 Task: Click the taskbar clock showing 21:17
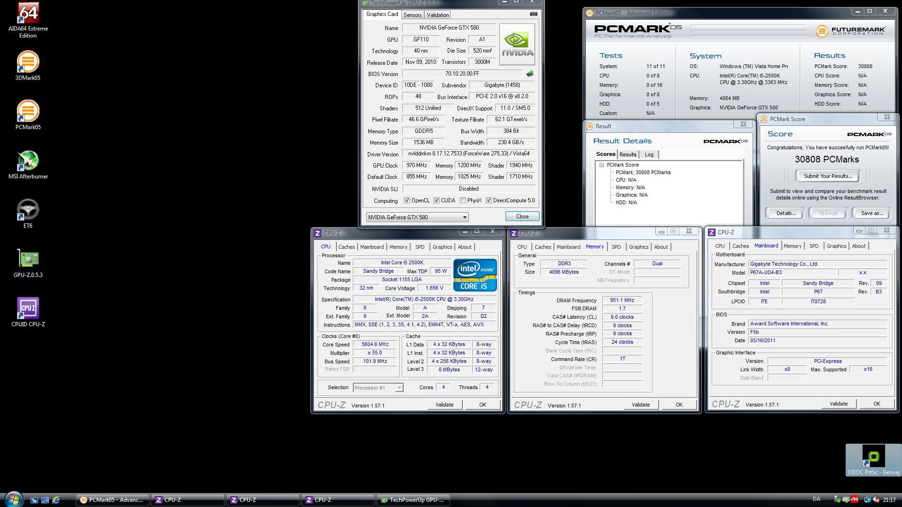point(889,500)
